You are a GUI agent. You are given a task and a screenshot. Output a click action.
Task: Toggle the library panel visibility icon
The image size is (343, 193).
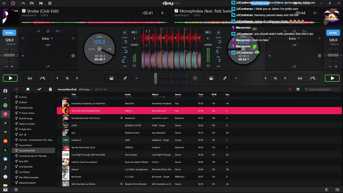click(x=5, y=190)
